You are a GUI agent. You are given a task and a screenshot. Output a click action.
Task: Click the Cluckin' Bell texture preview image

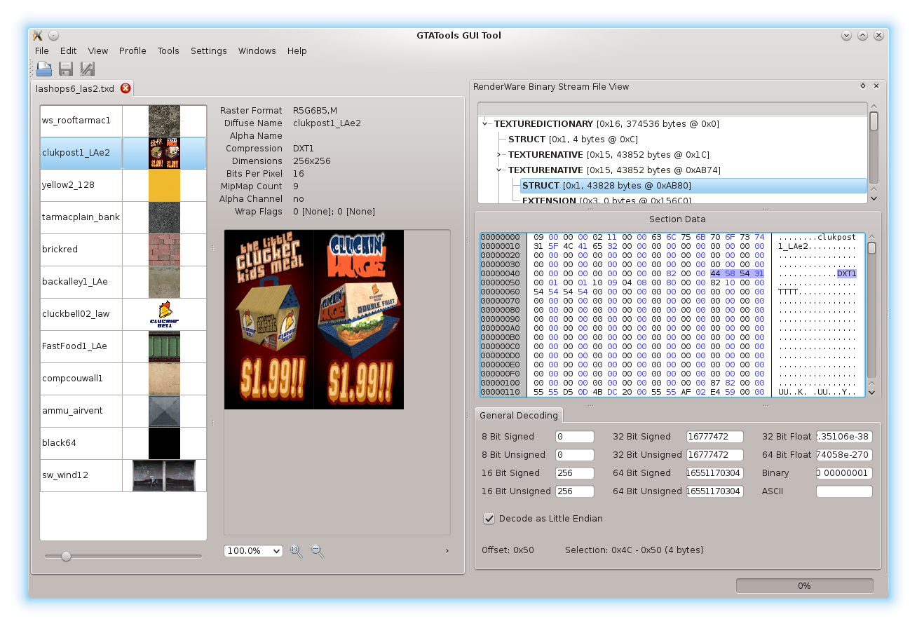[314, 320]
